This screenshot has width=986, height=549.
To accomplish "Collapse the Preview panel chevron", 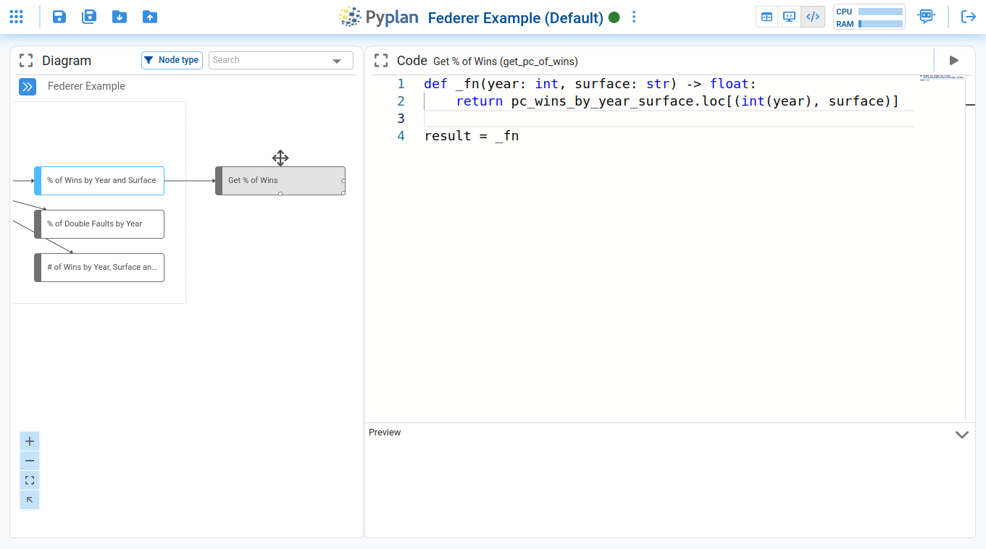I will tap(962, 434).
